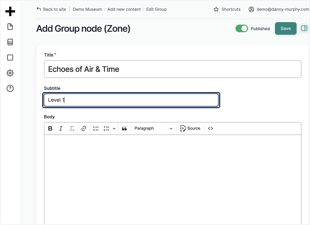
Task: Insert a numbered list
Action: (106, 128)
